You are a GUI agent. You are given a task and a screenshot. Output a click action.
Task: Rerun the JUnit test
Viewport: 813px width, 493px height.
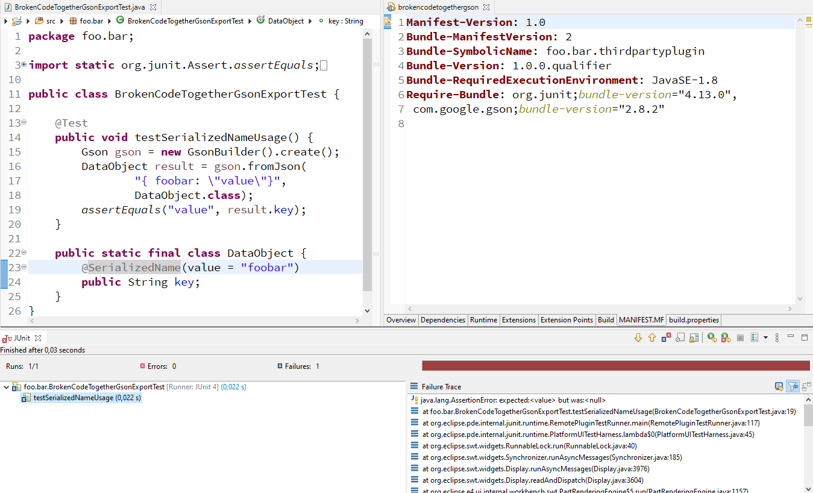pyautogui.click(x=712, y=337)
